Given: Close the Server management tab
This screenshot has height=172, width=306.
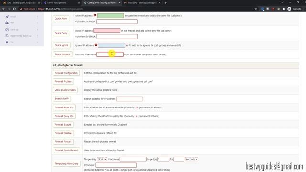Looking at the screenshot, I should click(x=79, y=3).
